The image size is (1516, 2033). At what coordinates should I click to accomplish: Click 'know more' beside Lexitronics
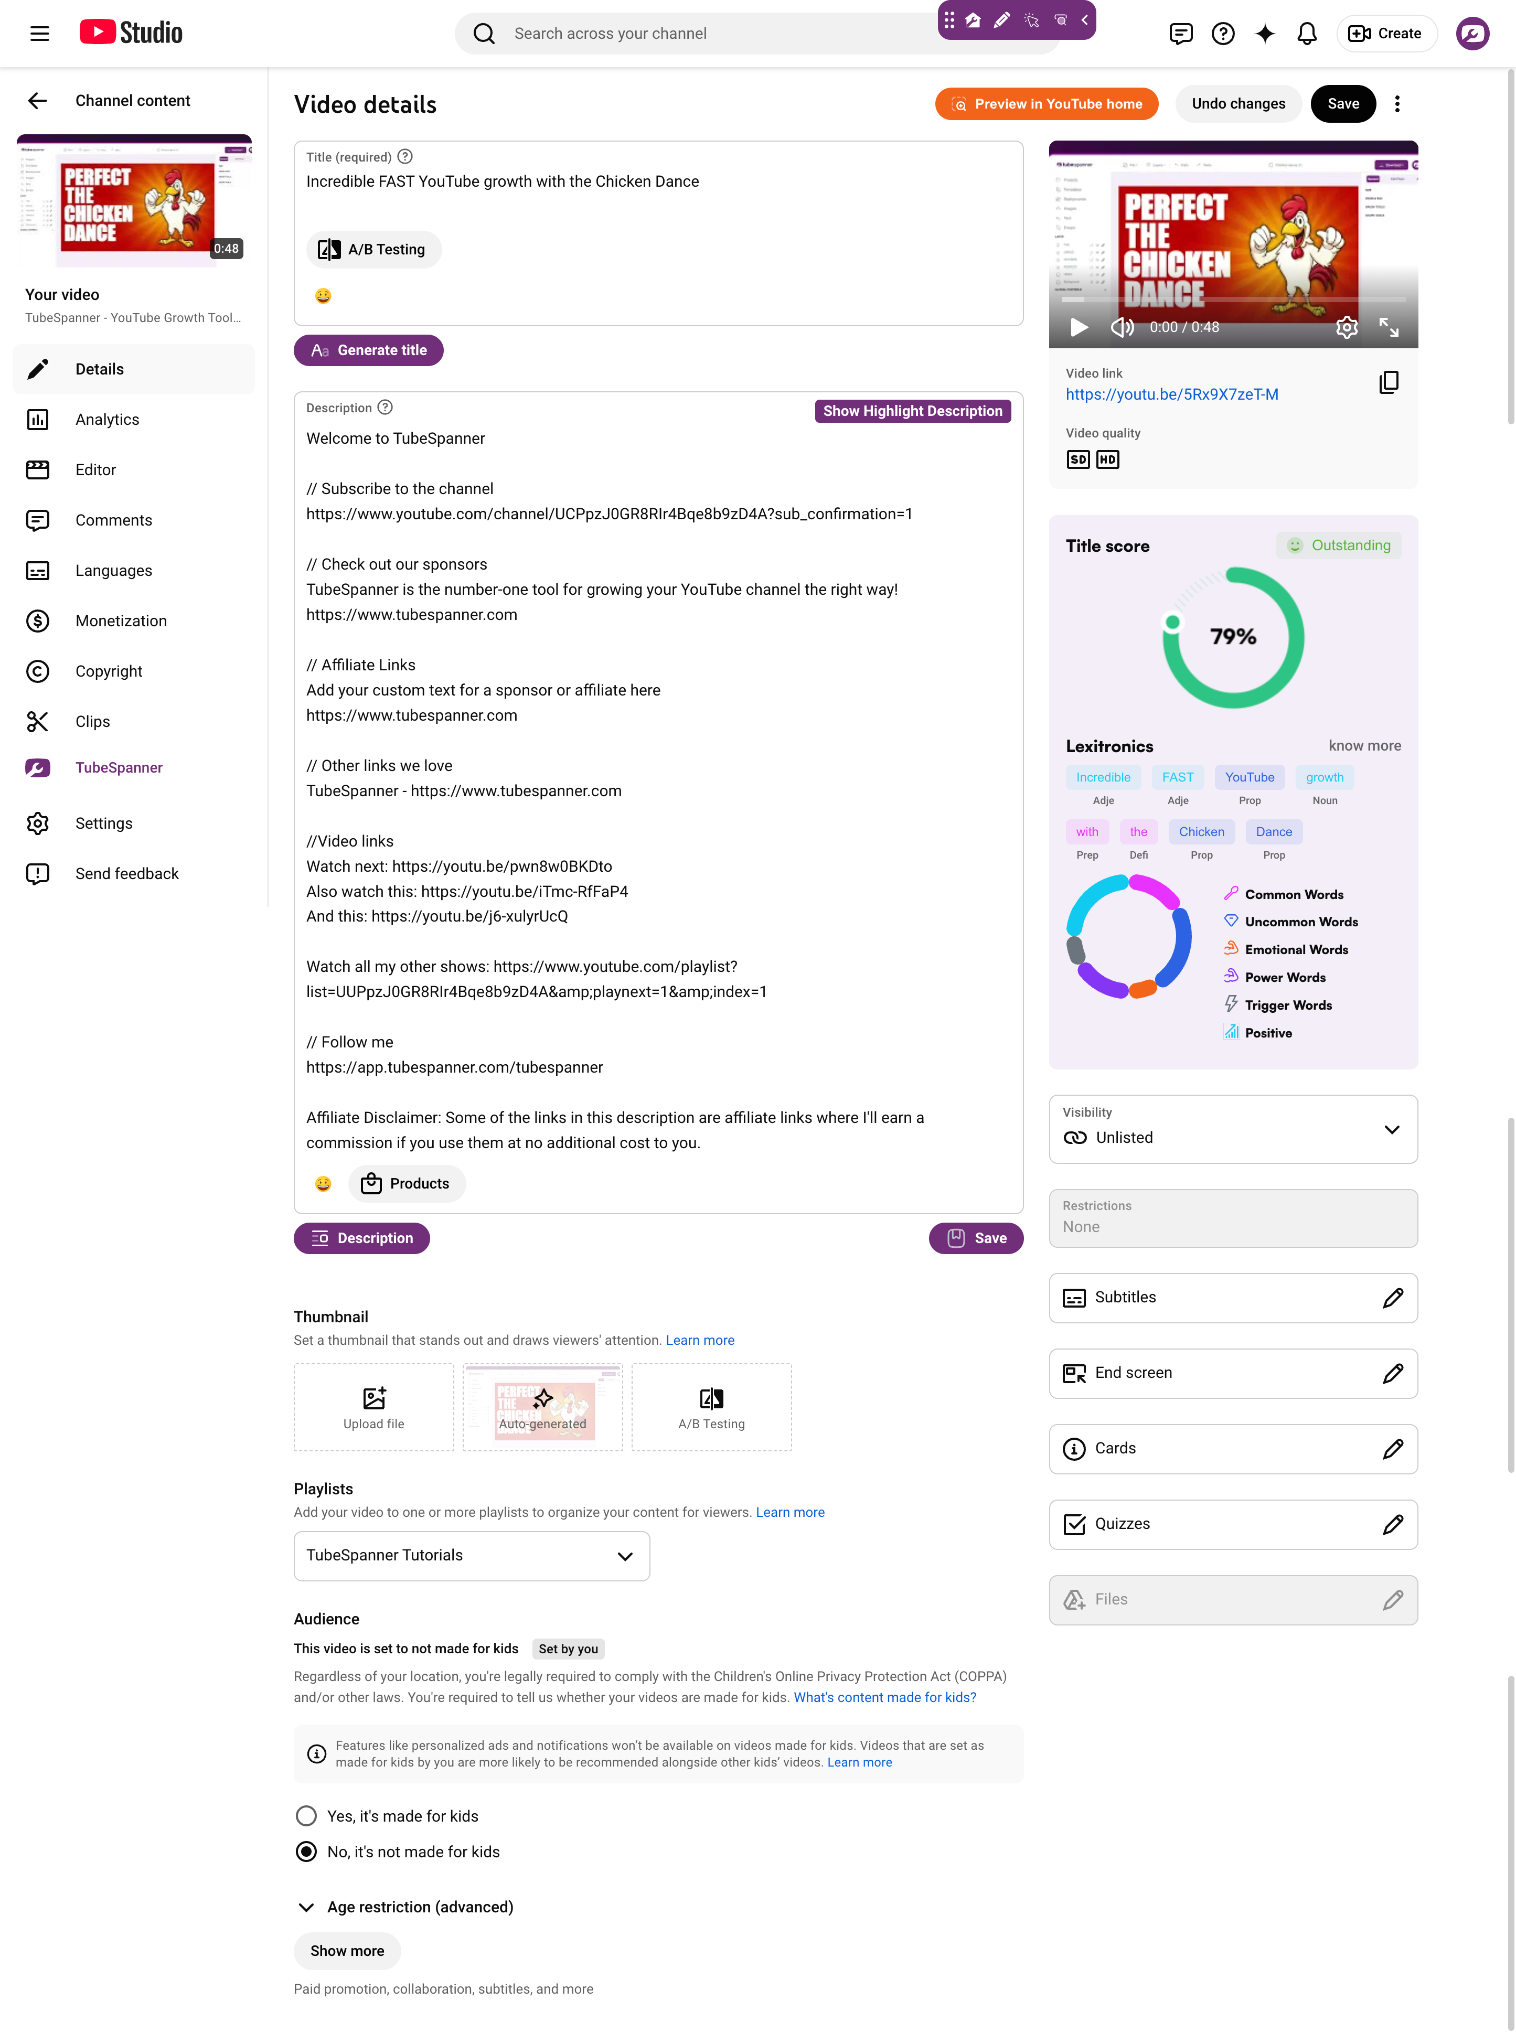pos(1364,746)
